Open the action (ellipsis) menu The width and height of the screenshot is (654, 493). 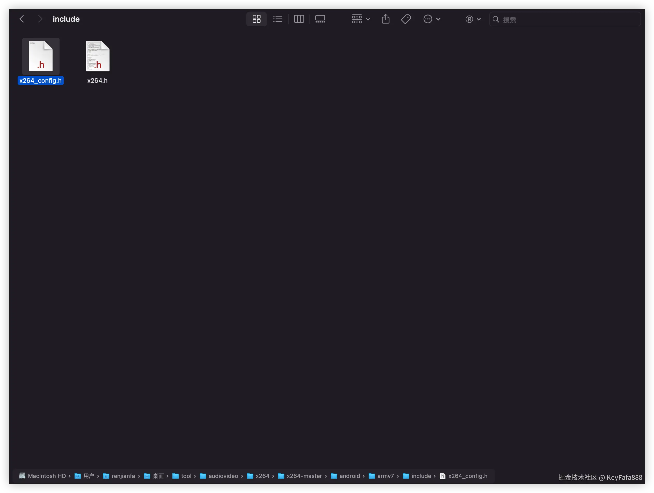[431, 19]
